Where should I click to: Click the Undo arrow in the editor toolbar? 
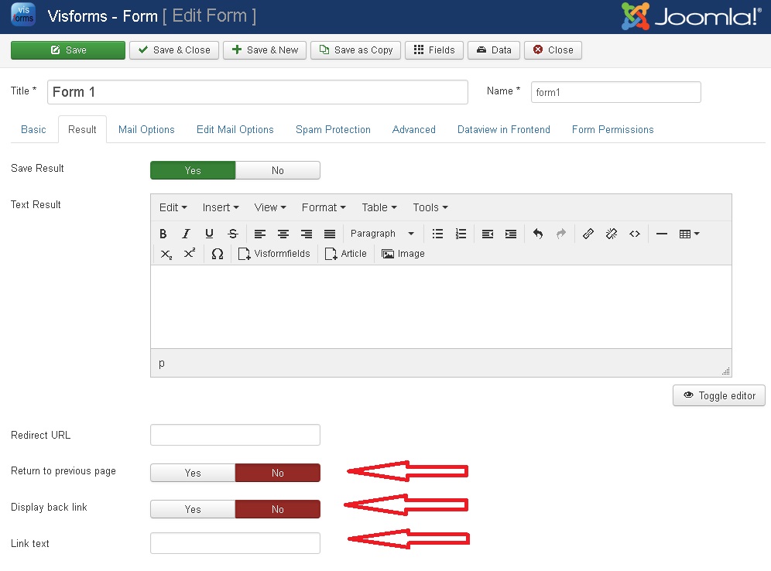538,234
